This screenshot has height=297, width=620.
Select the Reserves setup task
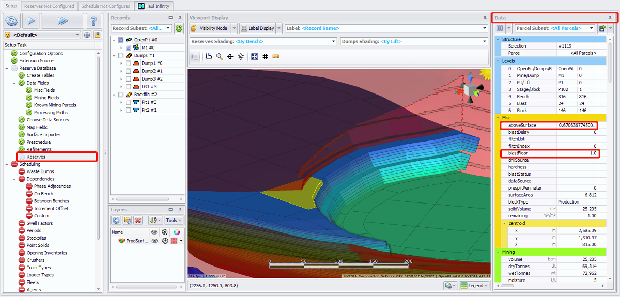[36, 157]
